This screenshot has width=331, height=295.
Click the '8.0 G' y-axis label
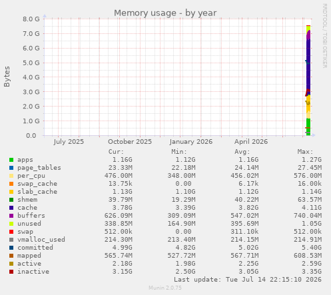click(x=31, y=19)
